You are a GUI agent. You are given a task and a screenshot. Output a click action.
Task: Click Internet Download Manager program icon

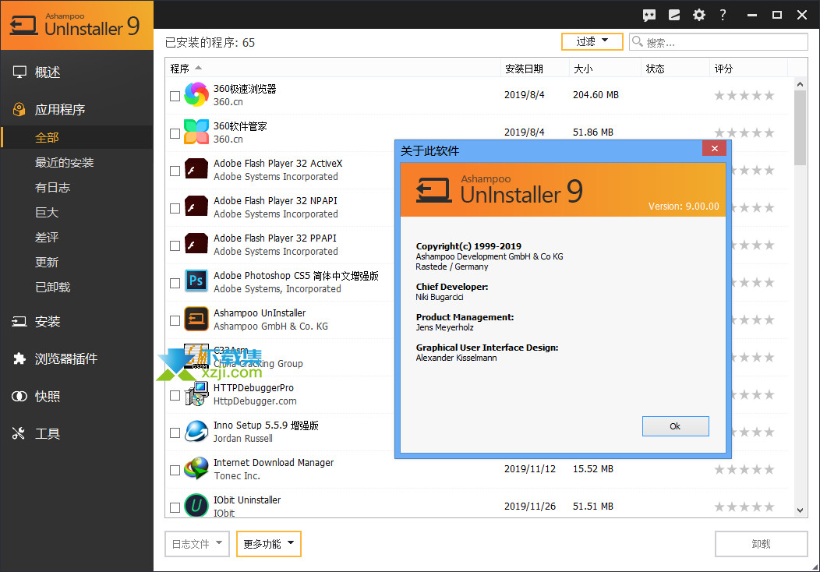click(x=196, y=468)
